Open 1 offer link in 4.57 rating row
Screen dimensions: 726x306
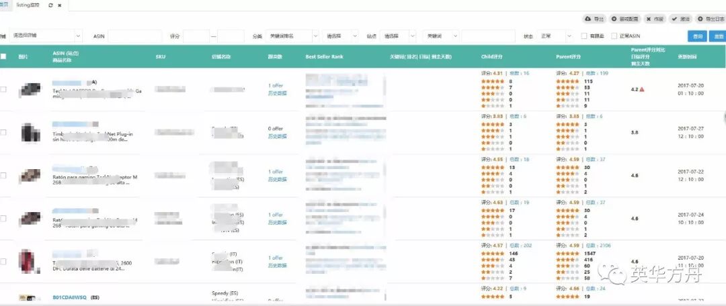click(x=276, y=258)
